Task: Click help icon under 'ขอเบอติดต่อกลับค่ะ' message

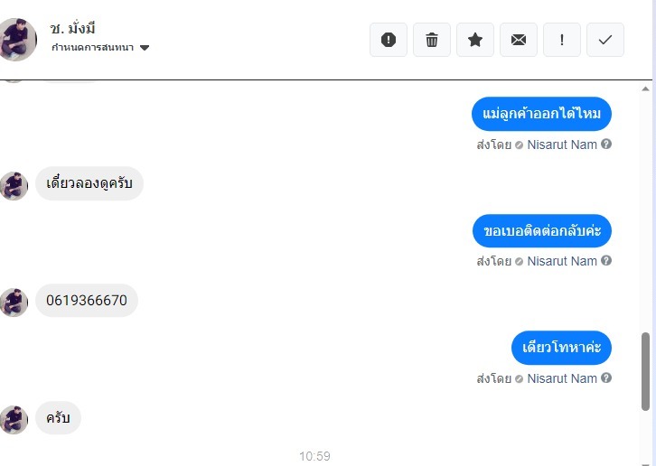Action: (606, 261)
